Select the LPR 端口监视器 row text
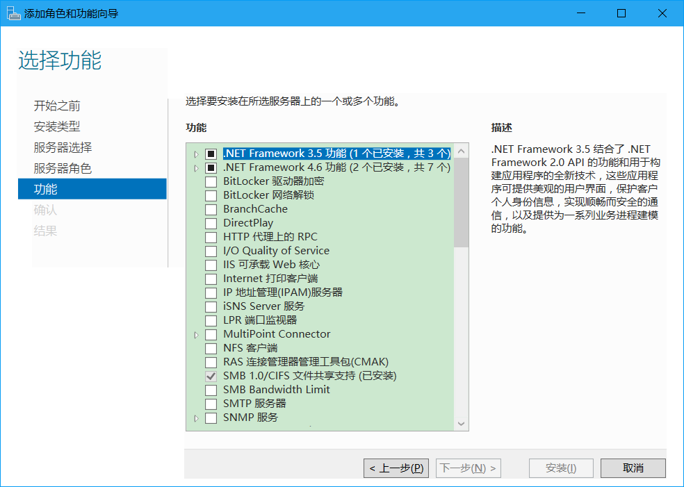684x487 pixels. click(260, 320)
